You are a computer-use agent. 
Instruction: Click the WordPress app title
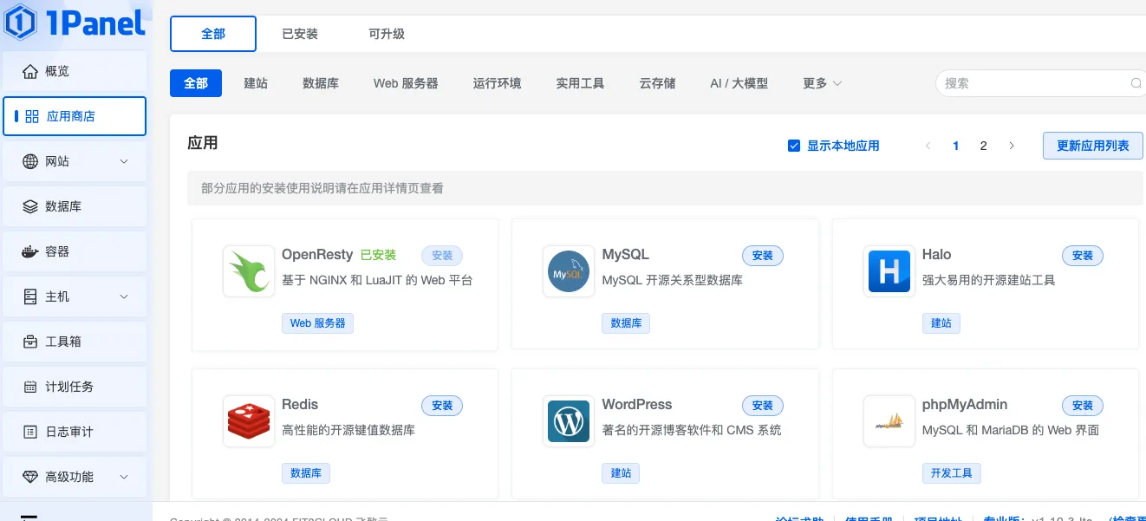coord(637,405)
